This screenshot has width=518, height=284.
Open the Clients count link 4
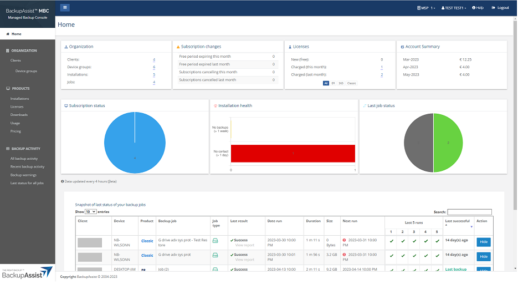[x=154, y=60]
